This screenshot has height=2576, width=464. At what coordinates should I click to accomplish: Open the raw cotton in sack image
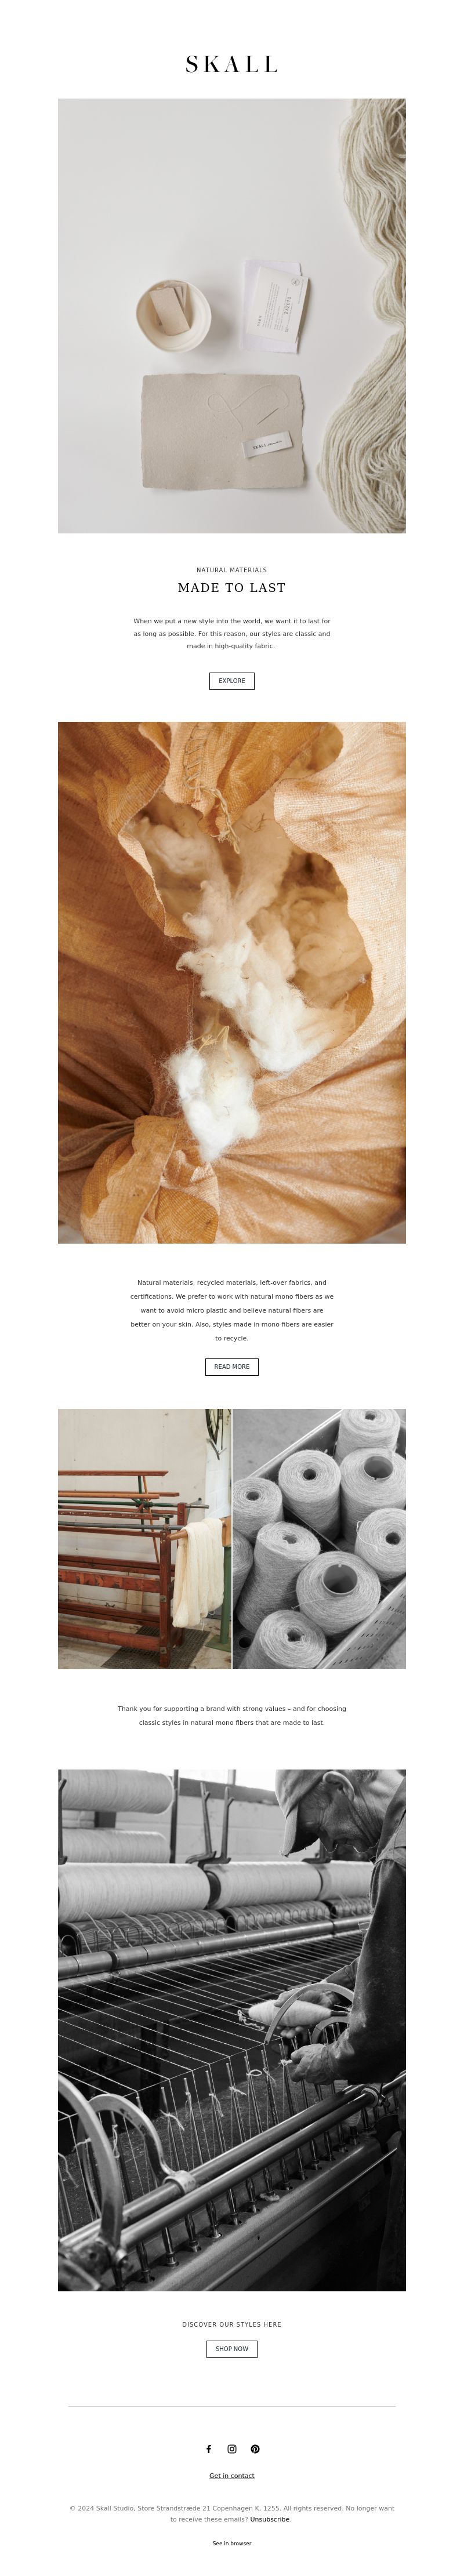(232, 983)
